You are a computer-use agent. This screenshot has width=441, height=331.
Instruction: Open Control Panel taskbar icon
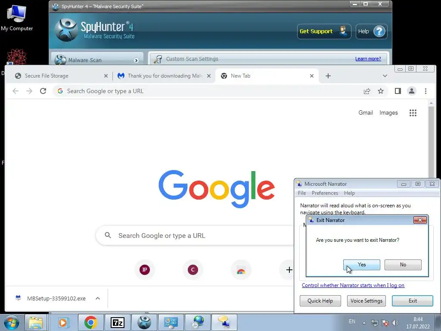pos(171,322)
